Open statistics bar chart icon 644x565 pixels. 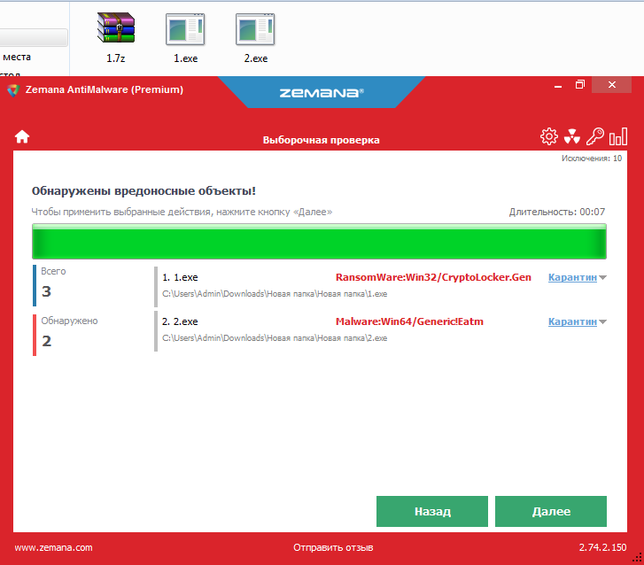[617, 136]
